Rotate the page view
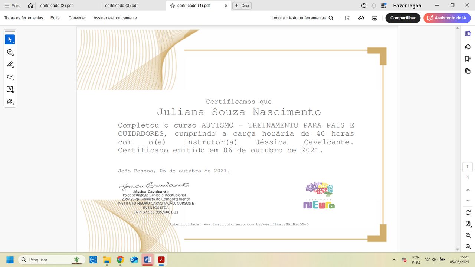 tap(468, 212)
